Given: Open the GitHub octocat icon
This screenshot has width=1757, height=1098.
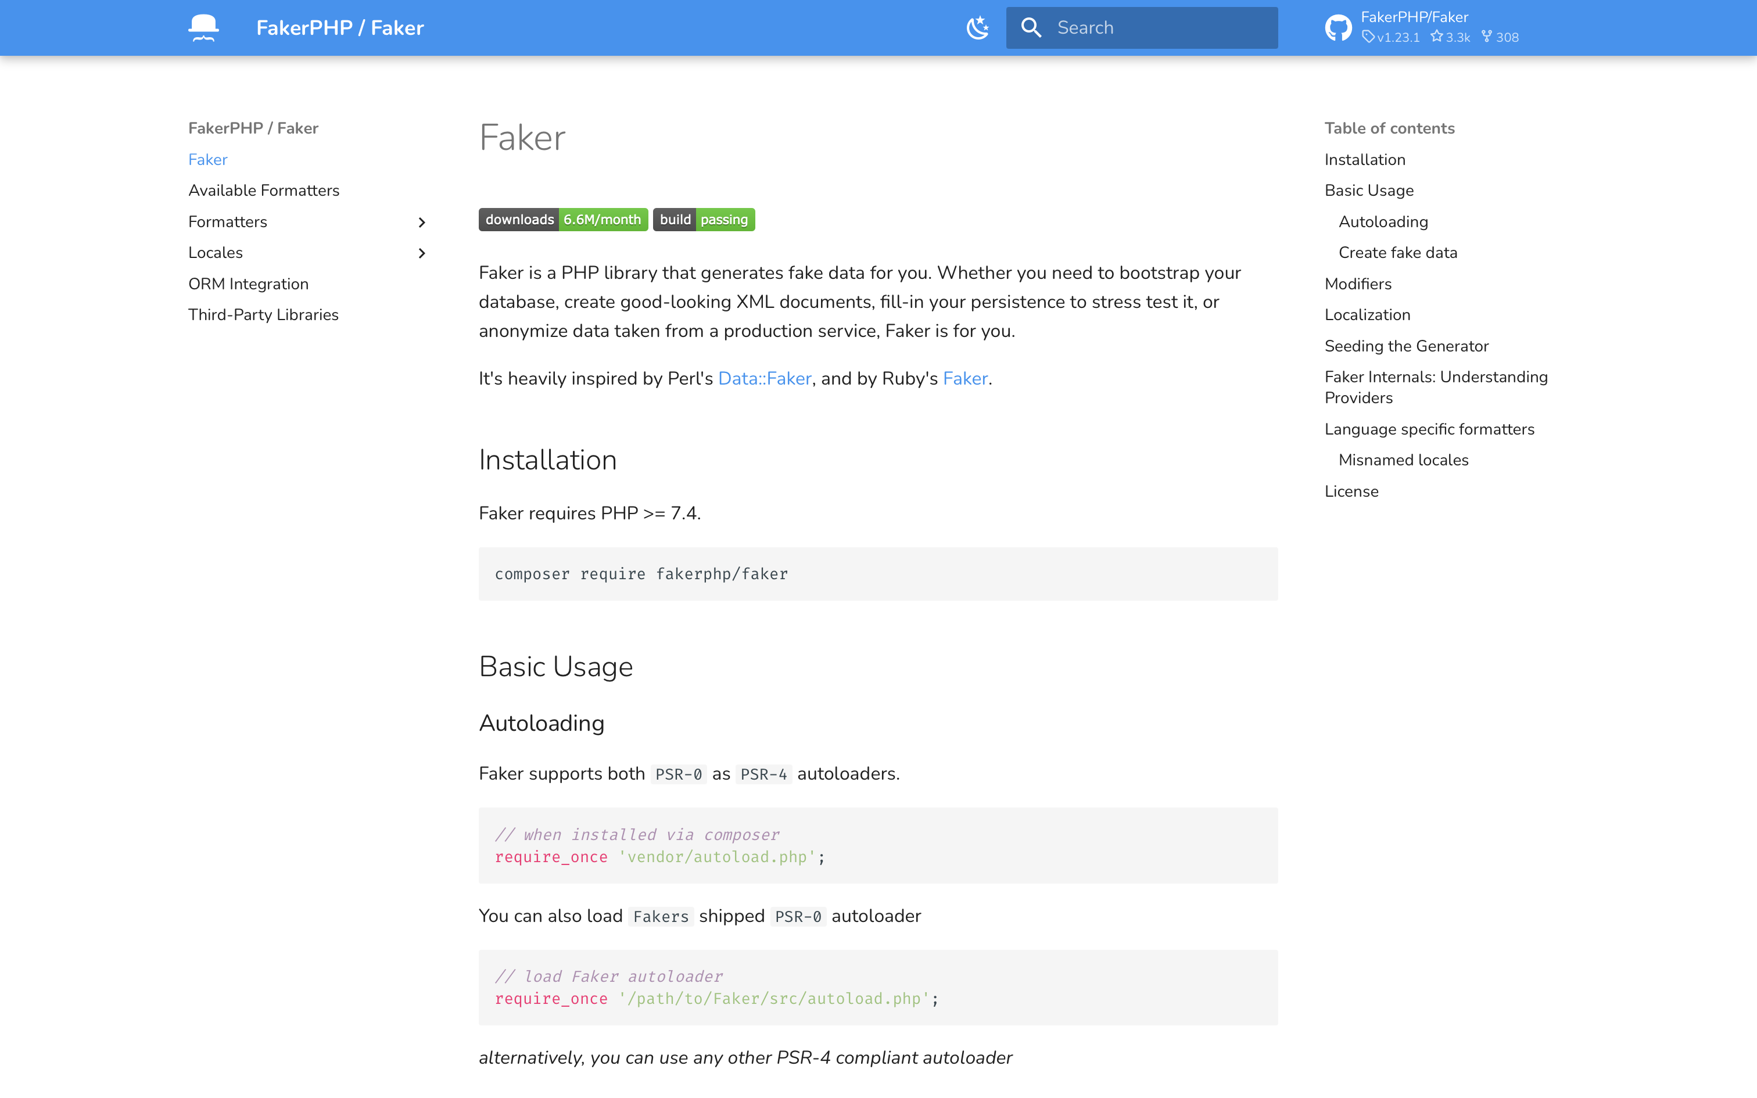Looking at the screenshot, I should (x=1338, y=28).
